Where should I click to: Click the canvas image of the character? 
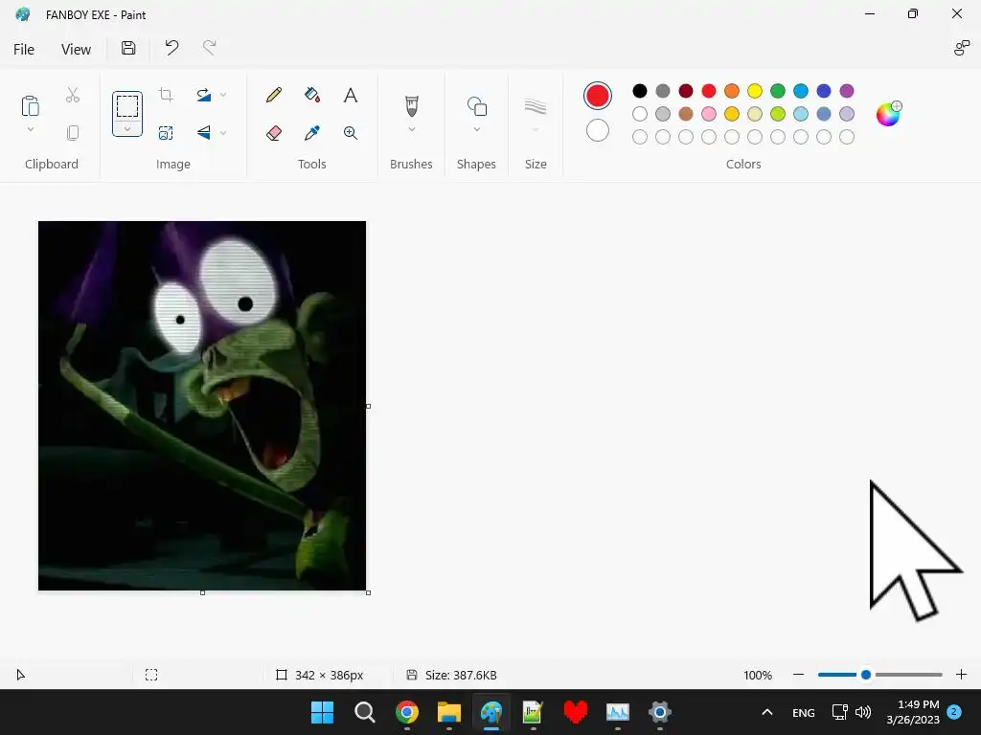tap(202, 405)
